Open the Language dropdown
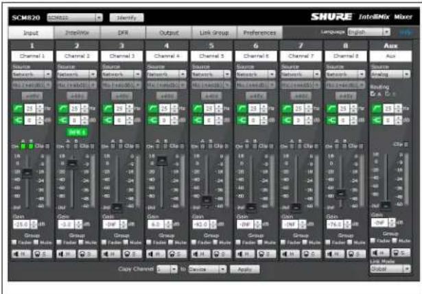This screenshot has height=294, width=422. tap(369, 32)
